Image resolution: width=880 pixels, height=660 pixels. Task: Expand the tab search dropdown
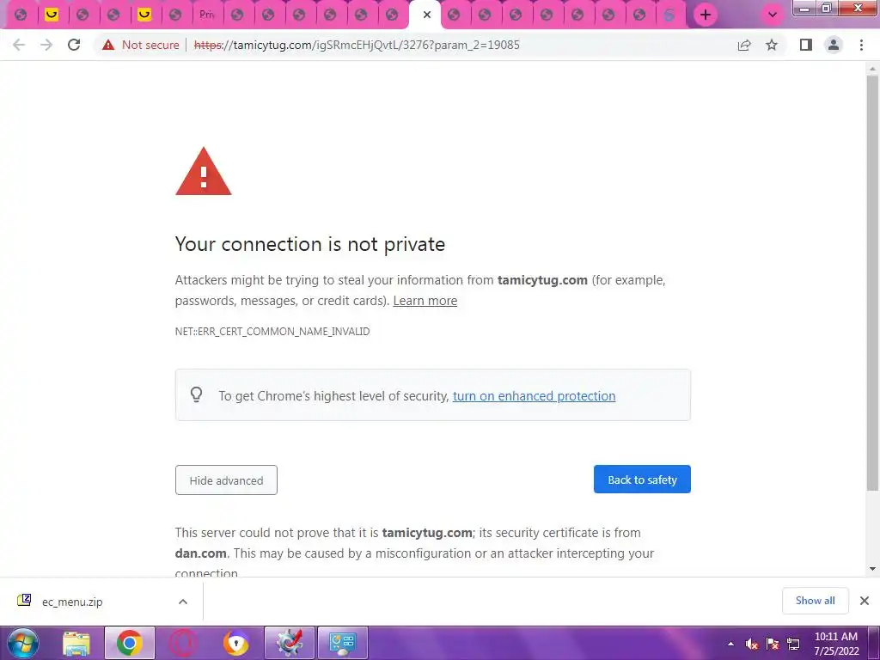pyautogui.click(x=773, y=15)
